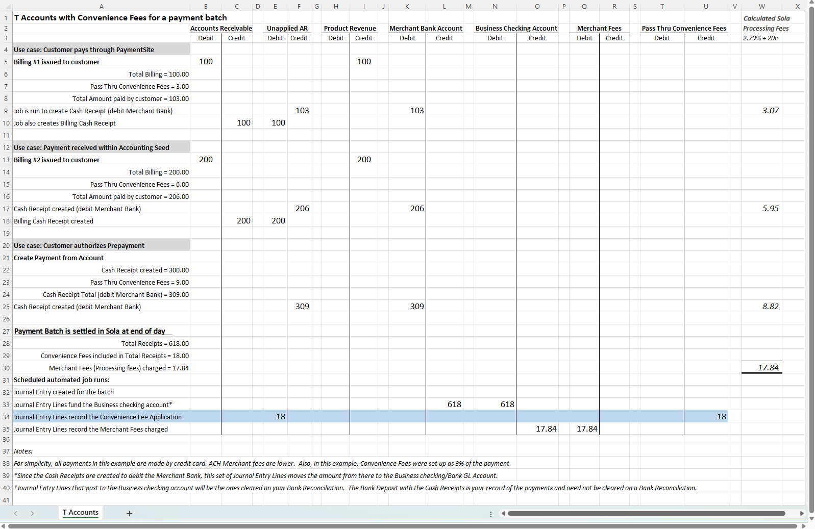Select the 618 debit under Business Checking Account
The width and height of the screenshot is (815, 529).
[x=495, y=405]
